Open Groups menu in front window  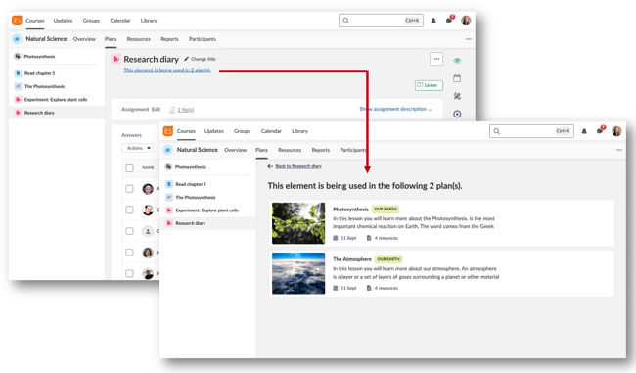pos(242,131)
